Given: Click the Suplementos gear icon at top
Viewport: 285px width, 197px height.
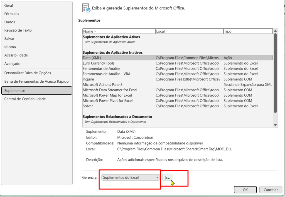Looking at the screenshot, I should pos(86,8).
